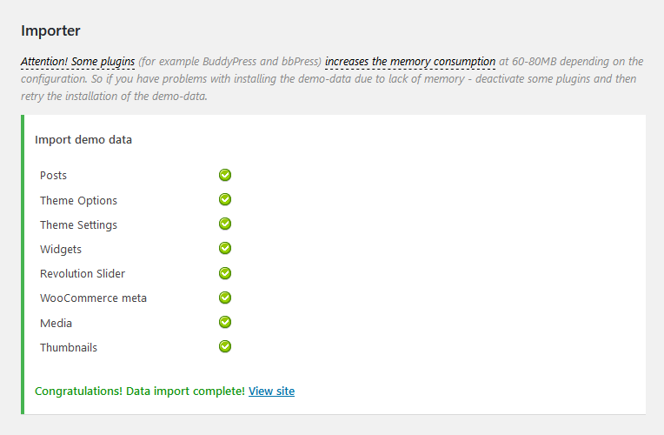Select the Widgets label
Screen dimensions: 664x435
(x=61, y=250)
